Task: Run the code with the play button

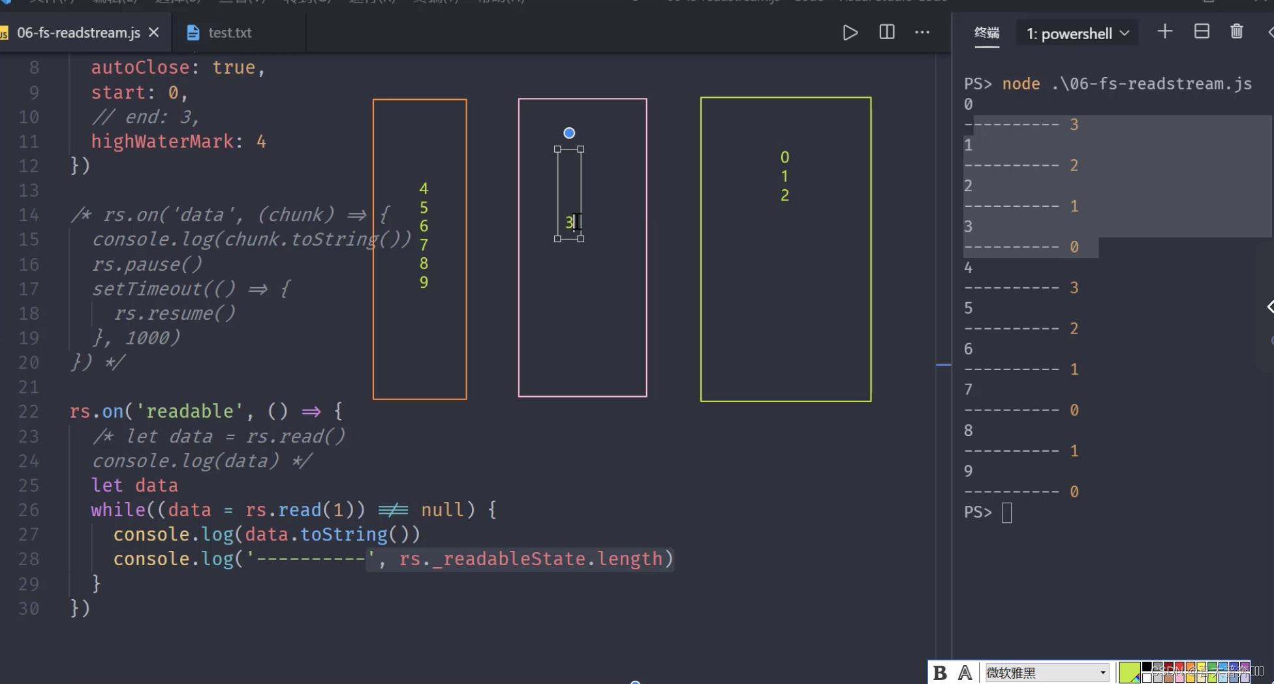Action: (850, 33)
